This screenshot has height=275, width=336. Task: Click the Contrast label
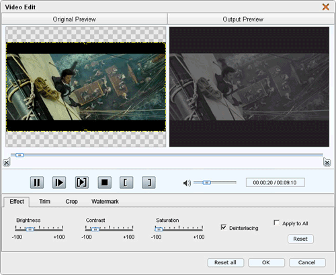(95, 221)
